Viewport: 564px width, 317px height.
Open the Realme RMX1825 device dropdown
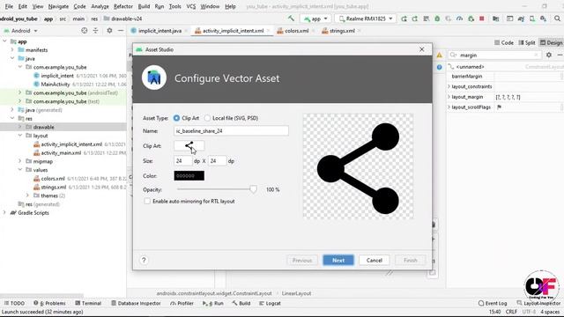[x=366, y=18]
